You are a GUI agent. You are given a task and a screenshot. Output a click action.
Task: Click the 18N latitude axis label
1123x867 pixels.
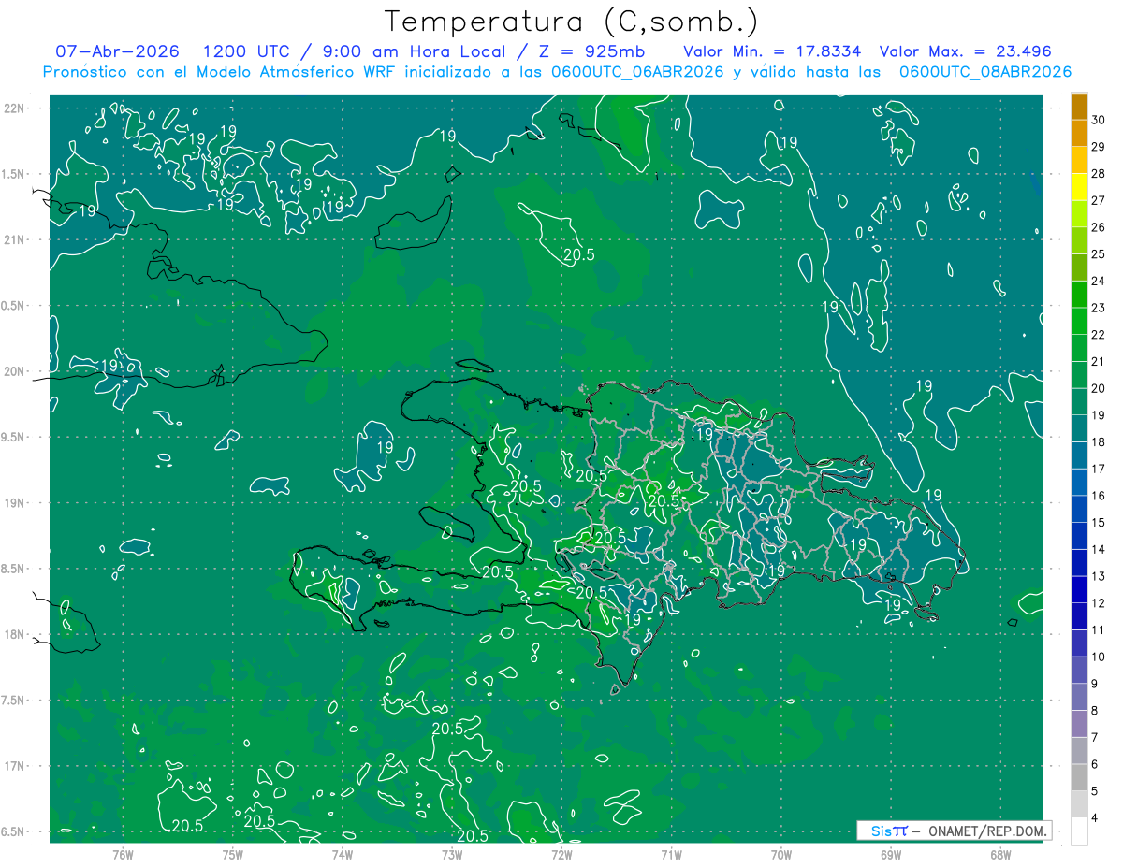click(x=15, y=634)
